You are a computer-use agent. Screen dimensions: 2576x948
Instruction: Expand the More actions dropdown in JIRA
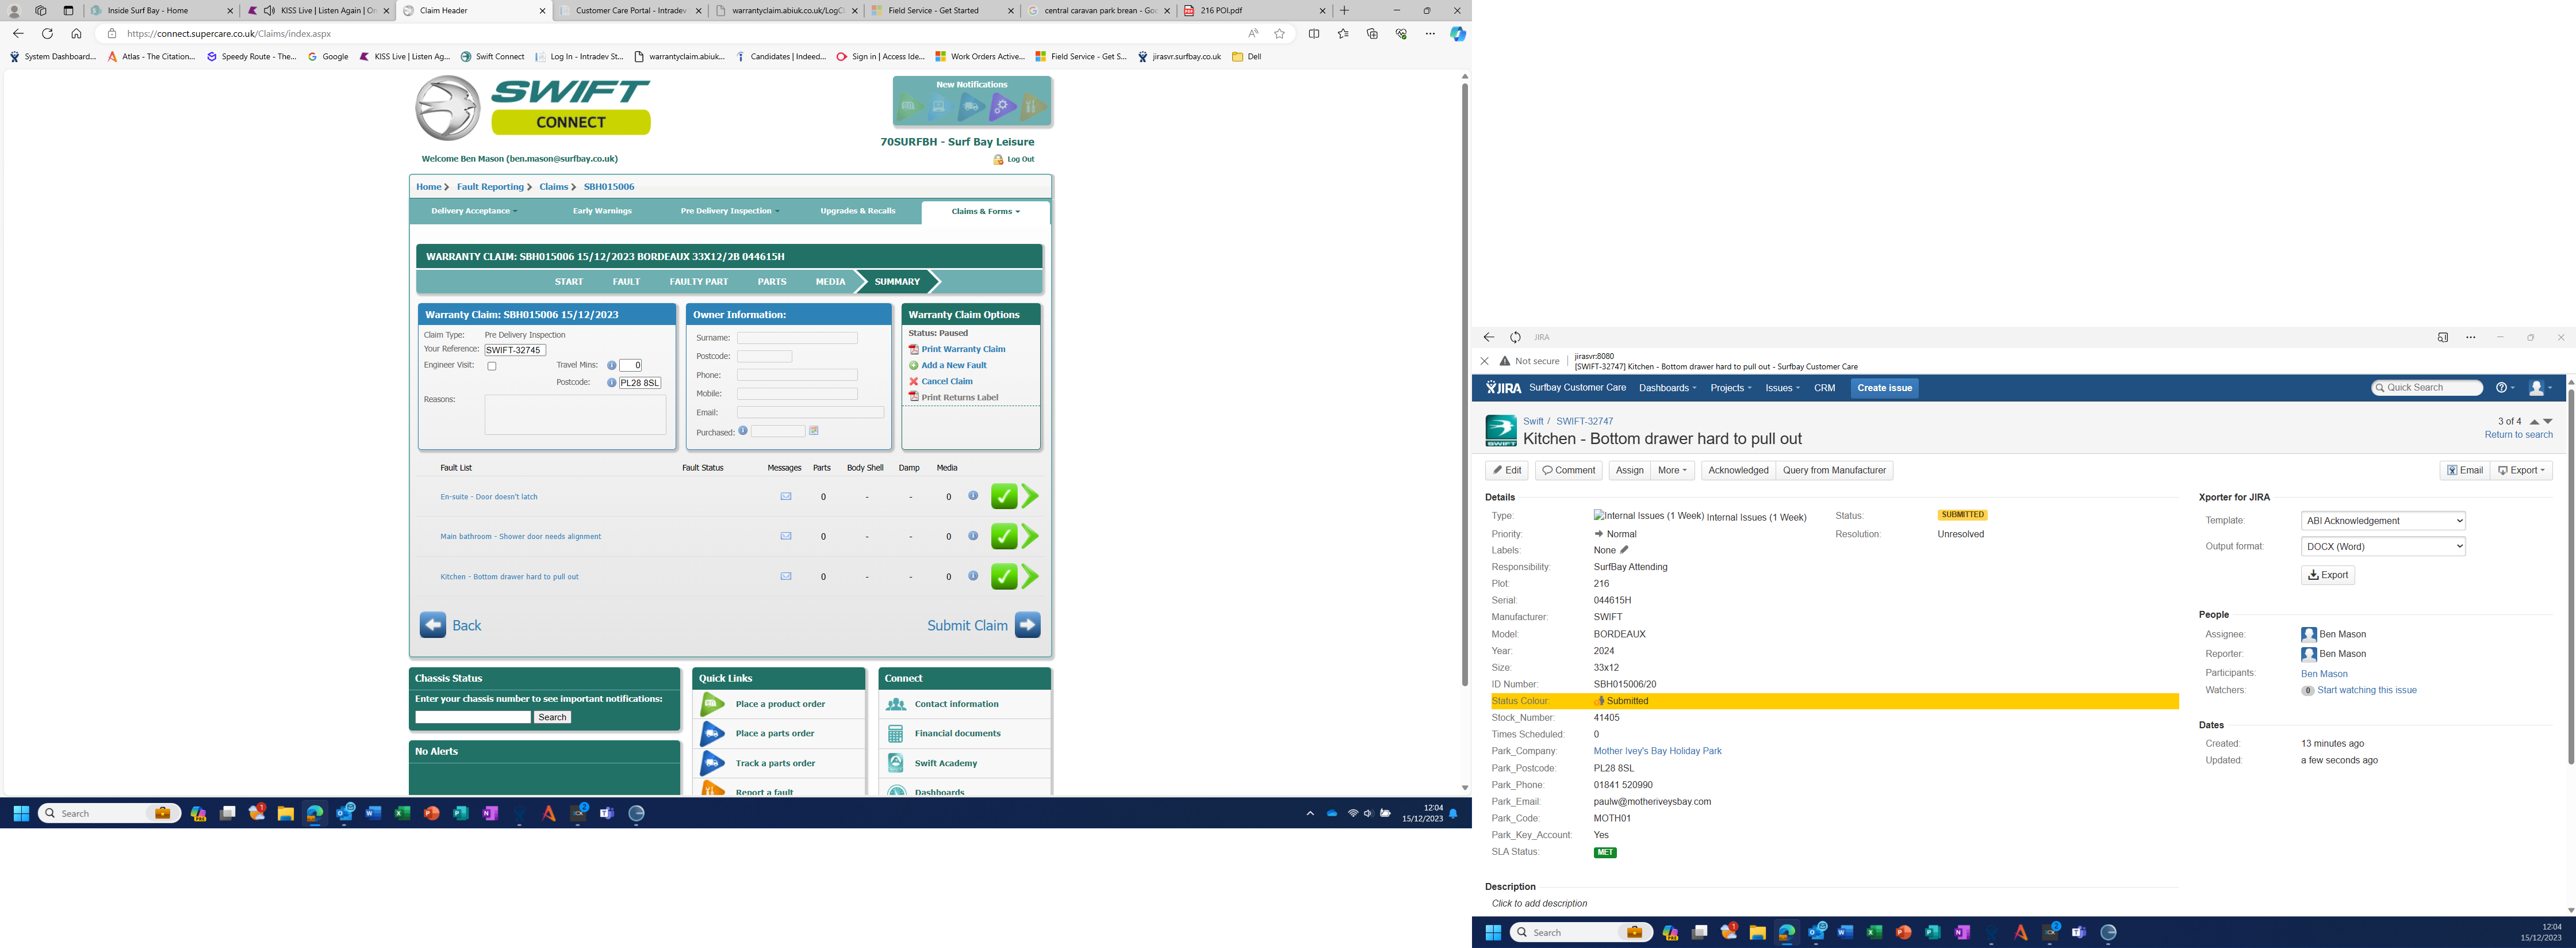pyautogui.click(x=1672, y=470)
